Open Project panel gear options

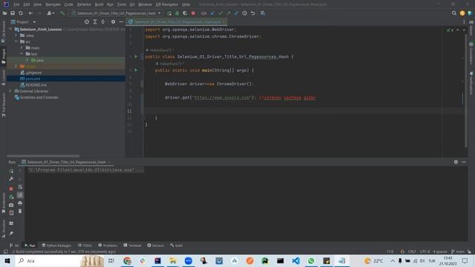tap(113, 22)
